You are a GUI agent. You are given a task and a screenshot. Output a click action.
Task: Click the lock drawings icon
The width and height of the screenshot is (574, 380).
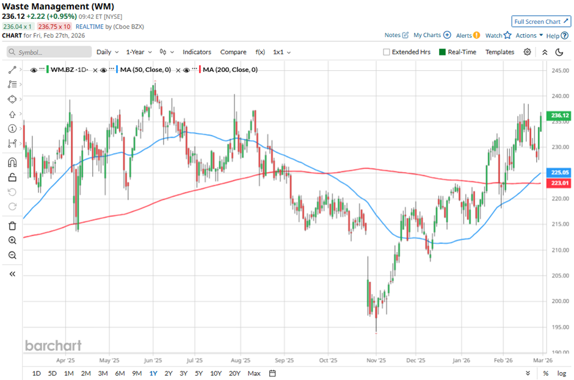click(x=12, y=177)
